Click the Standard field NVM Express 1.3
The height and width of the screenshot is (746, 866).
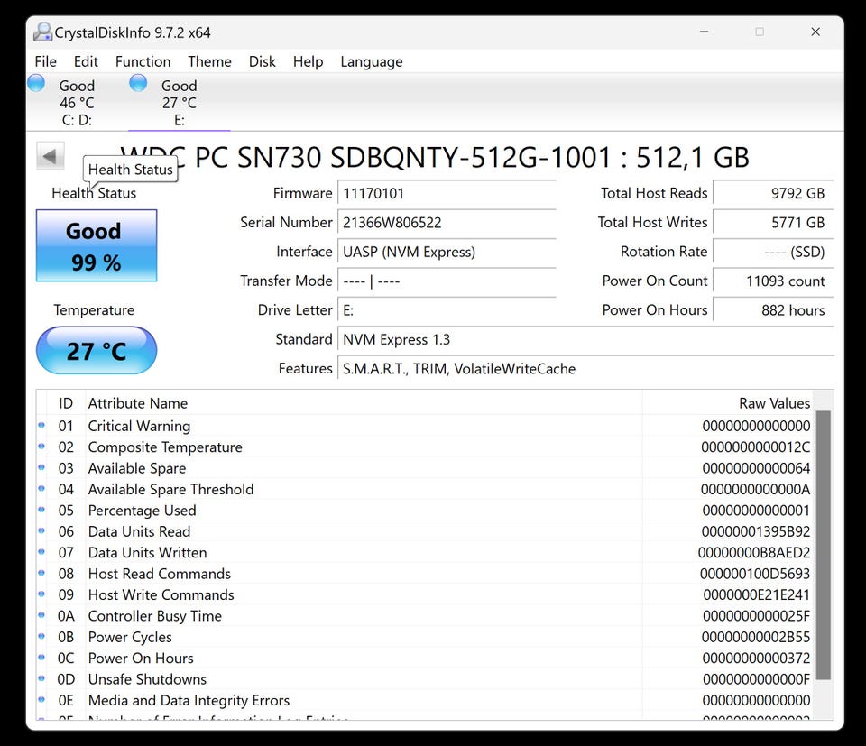[585, 339]
